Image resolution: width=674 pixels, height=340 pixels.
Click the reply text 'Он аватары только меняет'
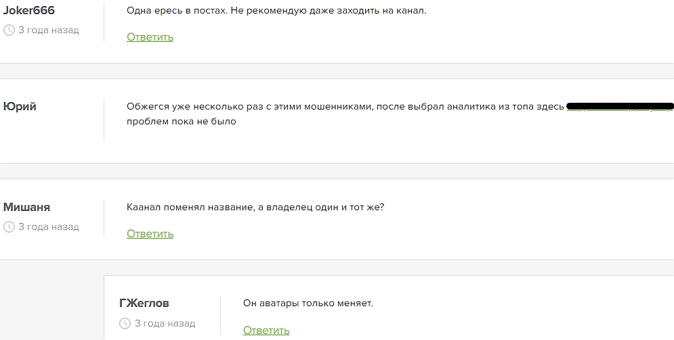[x=308, y=303]
